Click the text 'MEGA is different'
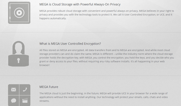 tap(95, 54)
